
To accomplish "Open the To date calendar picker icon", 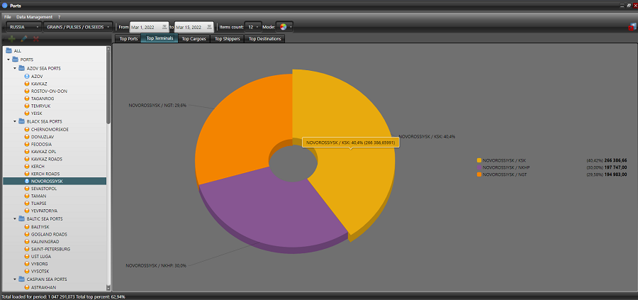I will click(209, 27).
